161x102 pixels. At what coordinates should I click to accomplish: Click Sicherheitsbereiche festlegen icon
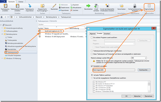point(135,7)
